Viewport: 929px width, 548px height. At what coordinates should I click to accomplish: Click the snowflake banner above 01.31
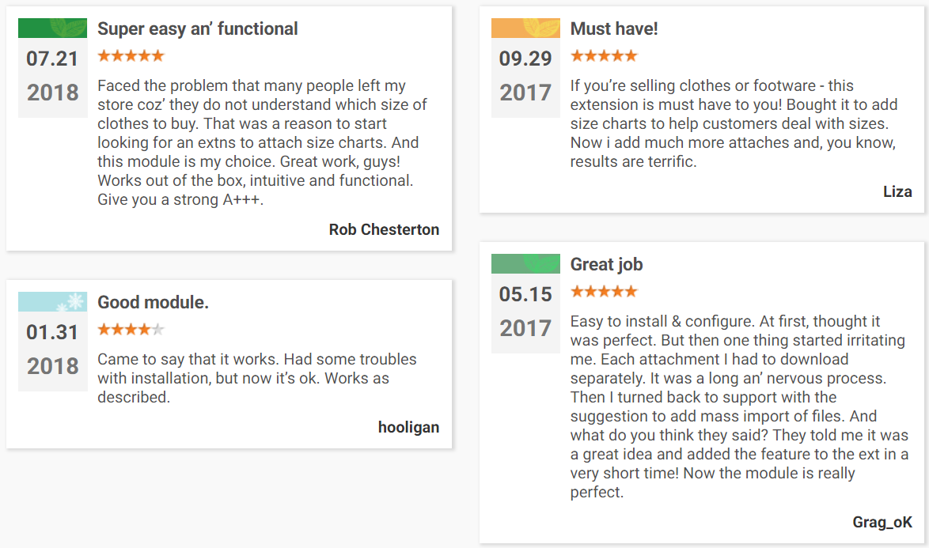tap(53, 301)
